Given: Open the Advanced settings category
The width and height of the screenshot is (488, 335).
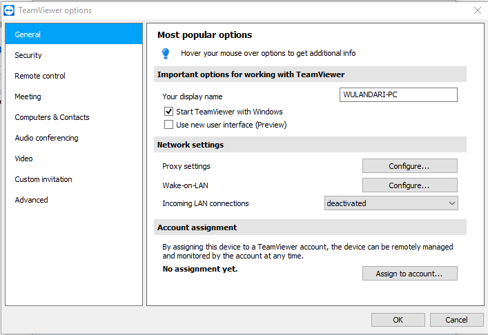Looking at the screenshot, I should tap(74, 200).
